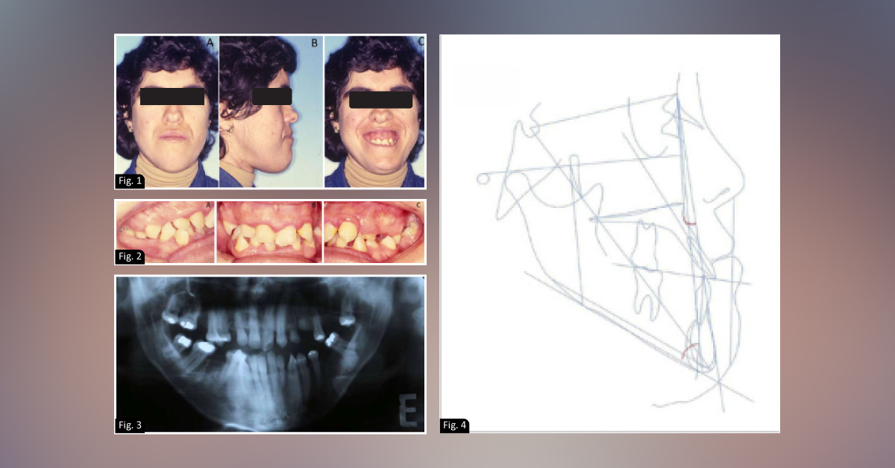
Task: Click the cephalometric tracing diagram
Action: tap(610, 233)
